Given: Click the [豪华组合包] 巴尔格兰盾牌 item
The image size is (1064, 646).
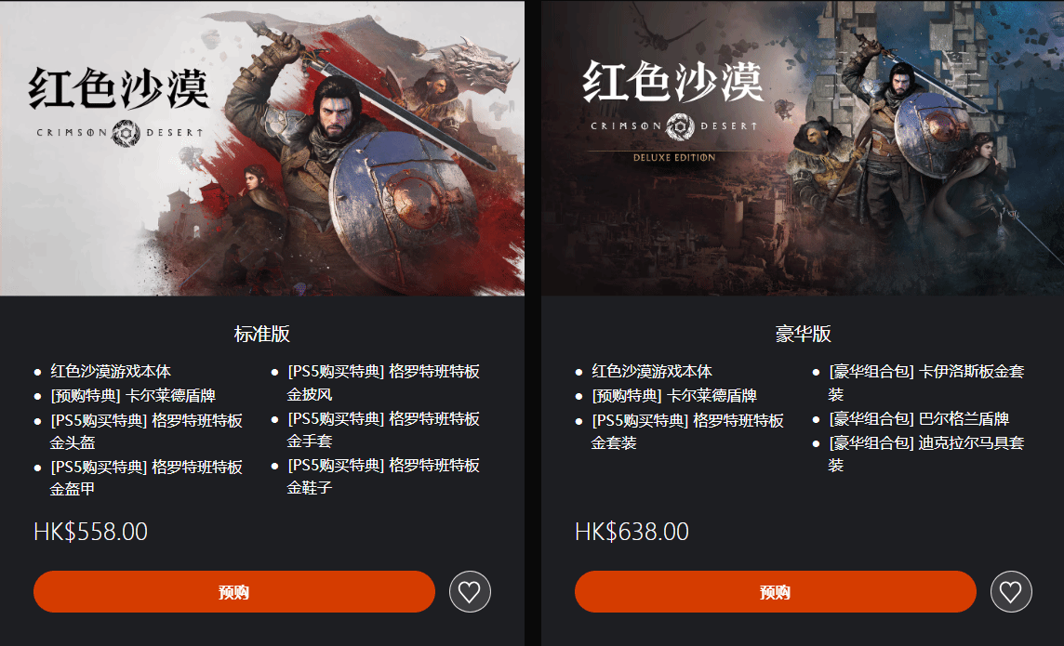Looking at the screenshot, I should click(x=919, y=419).
